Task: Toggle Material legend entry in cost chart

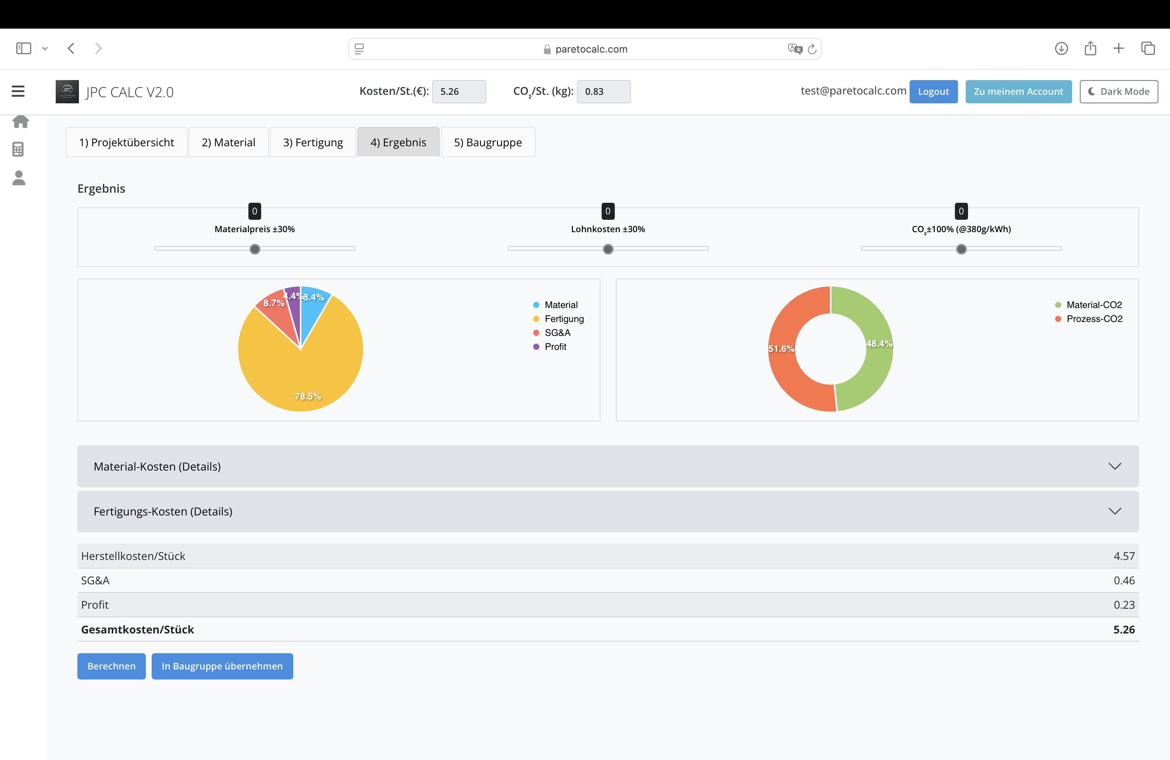Action: 556,305
